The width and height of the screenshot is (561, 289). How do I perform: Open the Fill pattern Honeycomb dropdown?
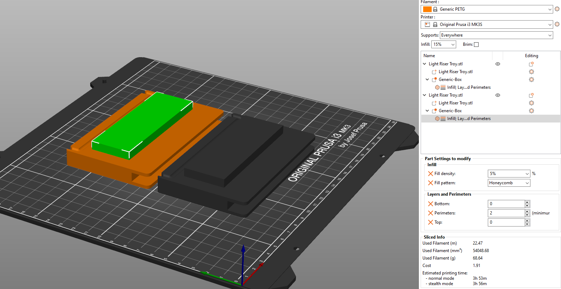[509, 183]
